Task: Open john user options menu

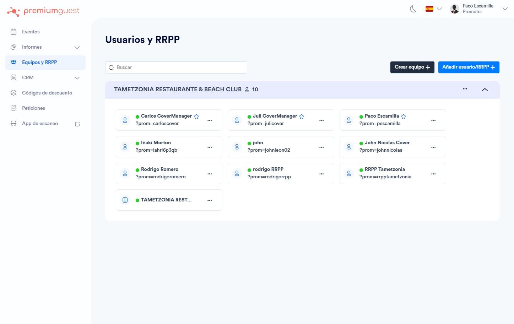Action: [321, 147]
